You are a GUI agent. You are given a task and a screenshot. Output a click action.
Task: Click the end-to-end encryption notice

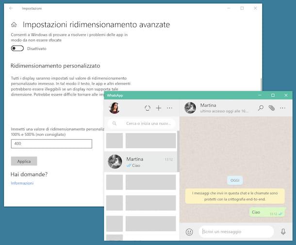pos(235,196)
